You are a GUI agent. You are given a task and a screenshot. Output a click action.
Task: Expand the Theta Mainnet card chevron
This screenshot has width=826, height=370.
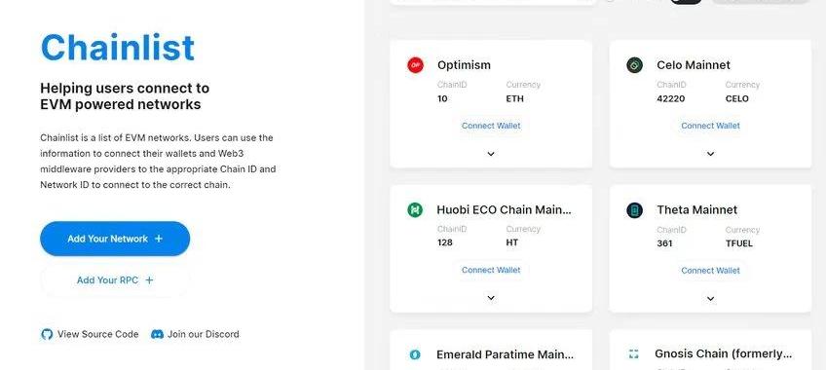coord(710,299)
